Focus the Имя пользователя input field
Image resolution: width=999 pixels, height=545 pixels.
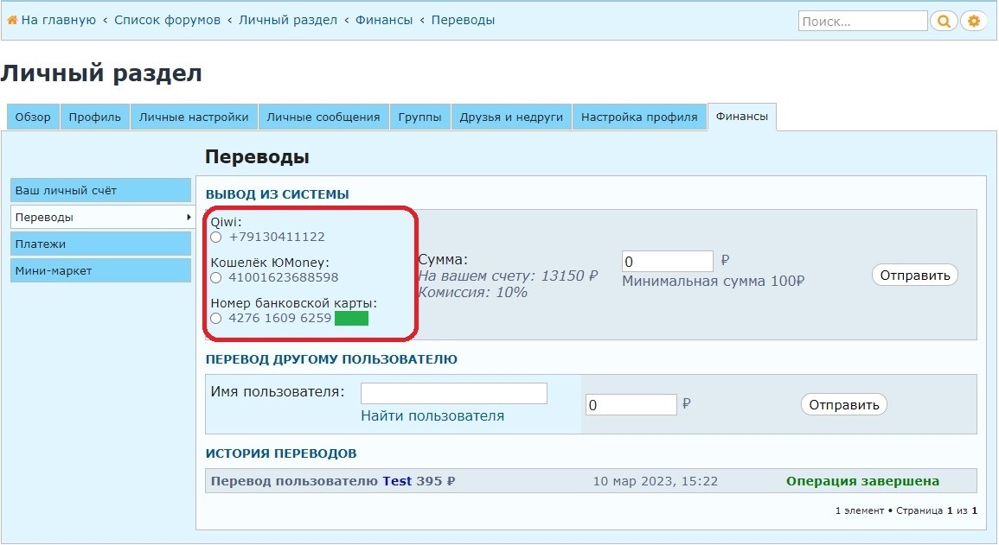click(x=453, y=394)
